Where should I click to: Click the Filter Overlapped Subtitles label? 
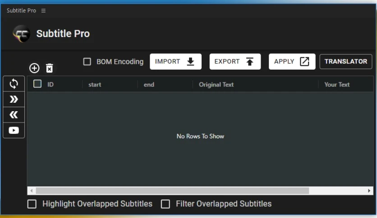pyautogui.click(x=224, y=204)
